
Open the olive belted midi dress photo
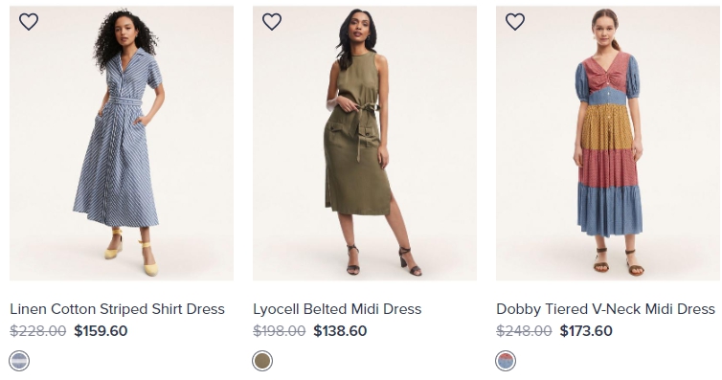pyautogui.click(x=365, y=143)
